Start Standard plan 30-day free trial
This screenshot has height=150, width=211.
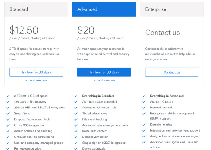pyautogui.click(x=36, y=72)
